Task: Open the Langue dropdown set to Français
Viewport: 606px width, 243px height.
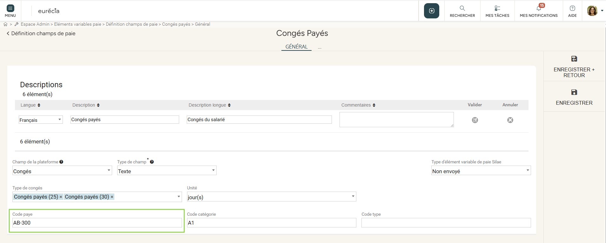Action: click(41, 120)
